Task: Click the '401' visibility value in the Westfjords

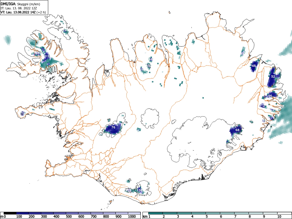Action: click(38, 54)
